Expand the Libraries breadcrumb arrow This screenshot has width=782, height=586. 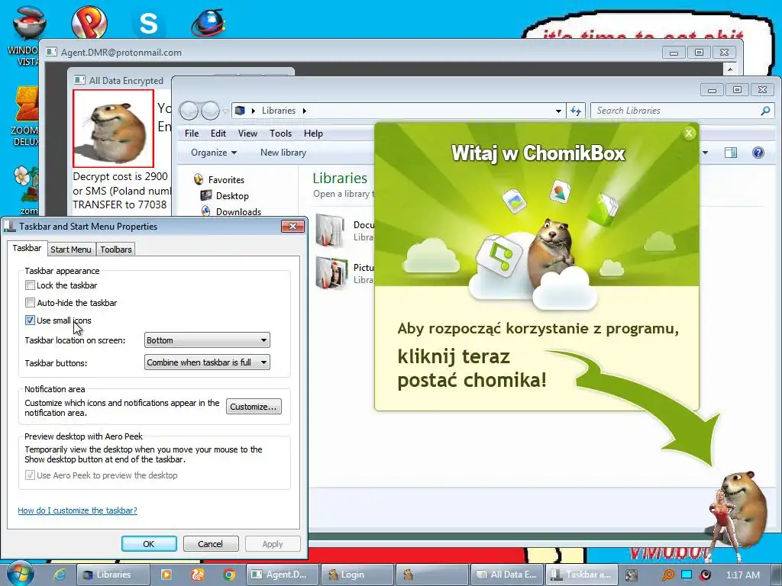click(304, 111)
